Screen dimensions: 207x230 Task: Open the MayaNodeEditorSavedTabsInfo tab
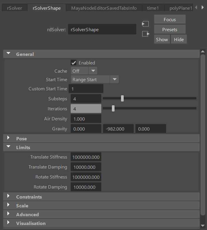tap(104, 8)
